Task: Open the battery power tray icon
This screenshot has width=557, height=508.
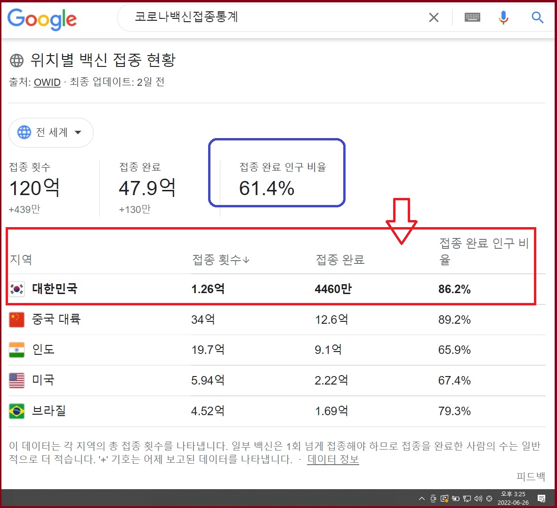Action: pos(456,499)
